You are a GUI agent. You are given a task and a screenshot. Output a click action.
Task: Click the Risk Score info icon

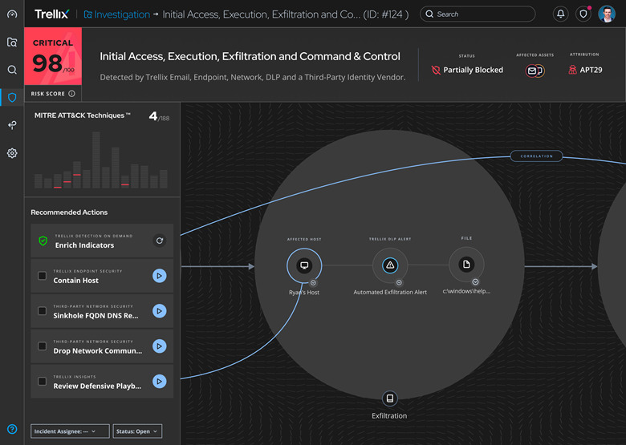71,94
